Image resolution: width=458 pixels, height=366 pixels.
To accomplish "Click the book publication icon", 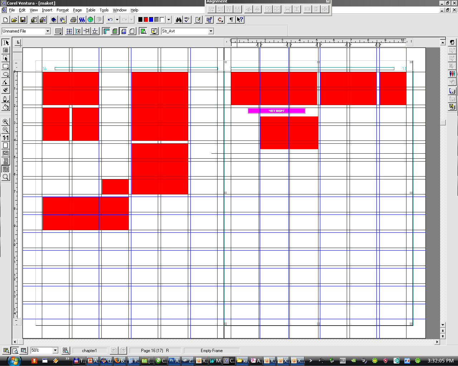I will 54,20.
